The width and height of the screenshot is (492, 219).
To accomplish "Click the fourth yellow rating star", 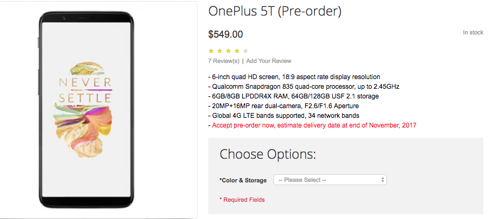I will click(237, 51).
